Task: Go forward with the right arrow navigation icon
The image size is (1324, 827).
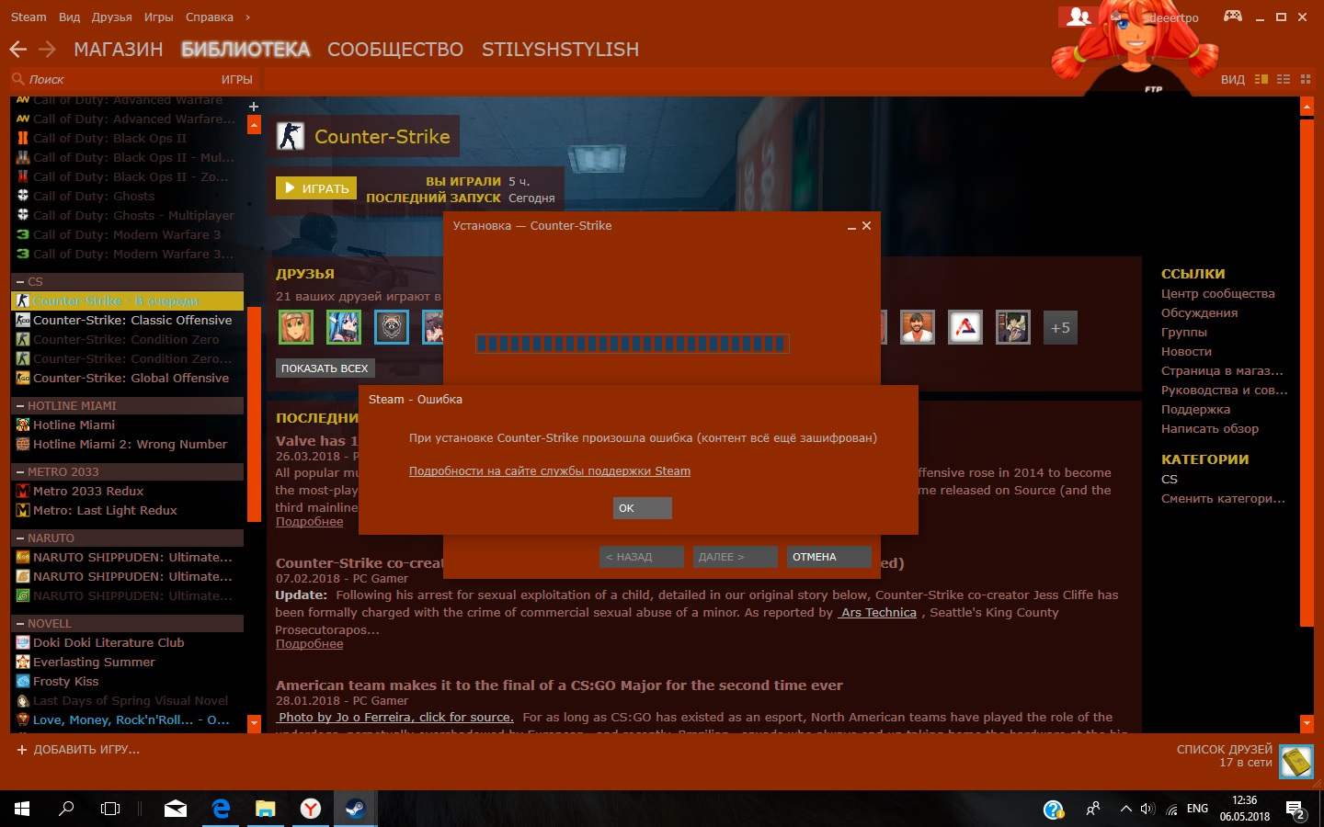Action: tap(47, 49)
